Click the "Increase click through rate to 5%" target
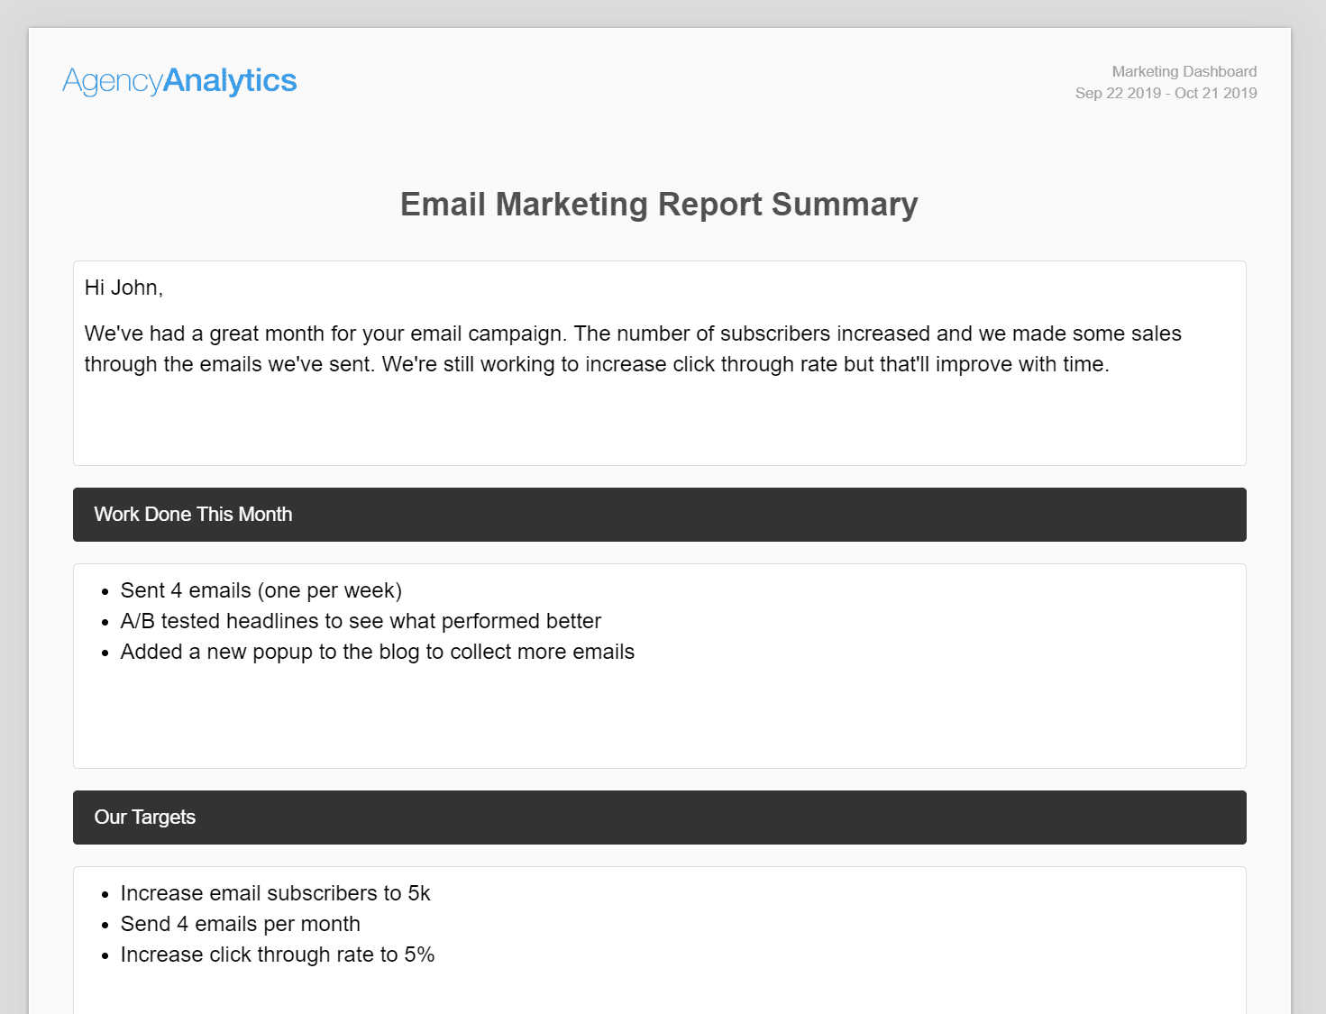Image resolution: width=1326 pixels, height=1014 pixels. (x=277, y=955)
